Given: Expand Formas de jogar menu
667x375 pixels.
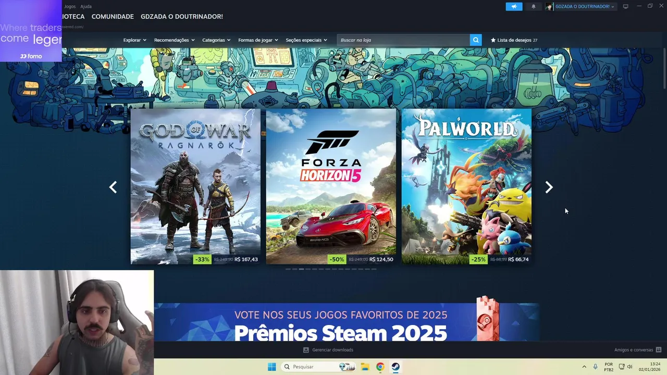Looking at the screenshot, I should [x=258, y=40].
